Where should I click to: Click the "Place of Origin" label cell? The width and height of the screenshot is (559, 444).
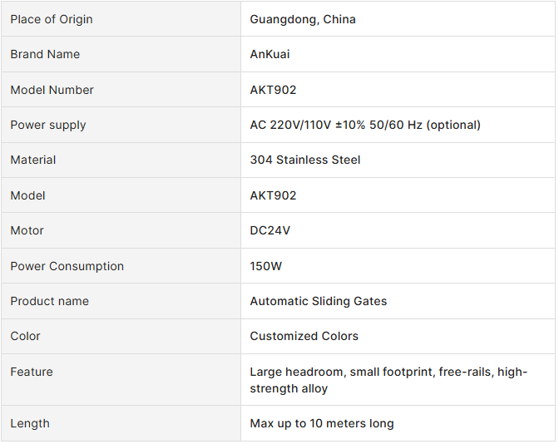(52, 19)
